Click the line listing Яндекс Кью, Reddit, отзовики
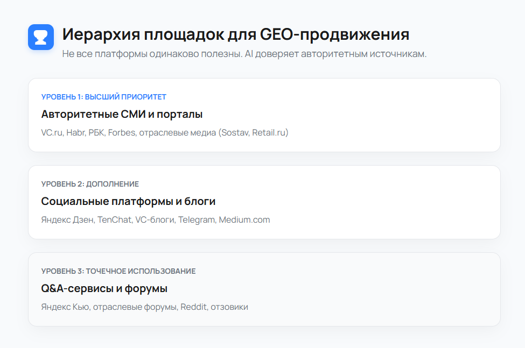The image size is (525, 348). tap(145, 307)
